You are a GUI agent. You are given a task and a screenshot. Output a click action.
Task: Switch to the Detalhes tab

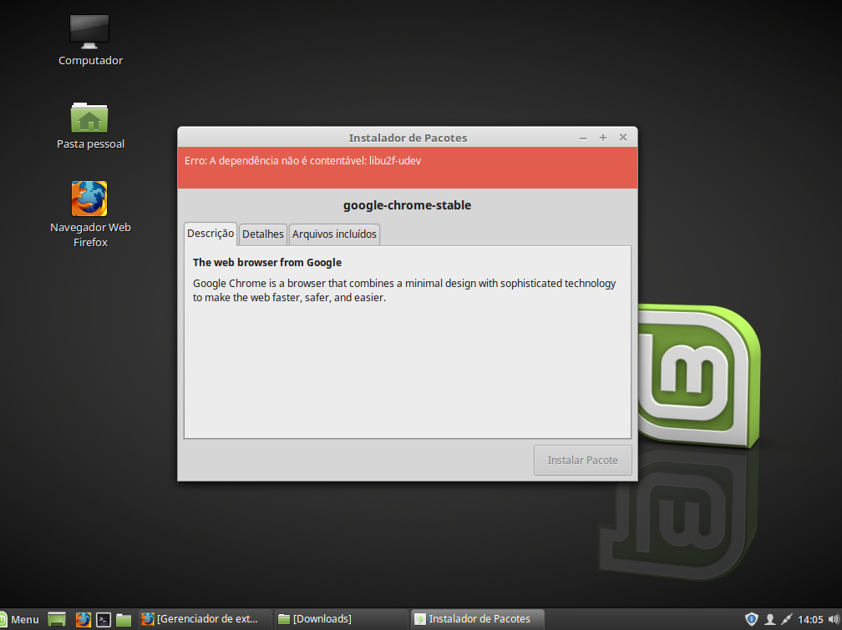pos(262,234)
